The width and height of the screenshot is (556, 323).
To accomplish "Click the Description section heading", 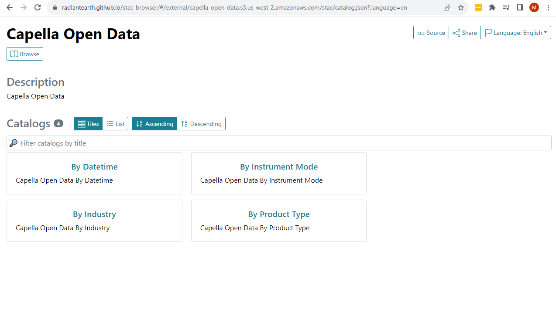I will [x=35, y=82].
